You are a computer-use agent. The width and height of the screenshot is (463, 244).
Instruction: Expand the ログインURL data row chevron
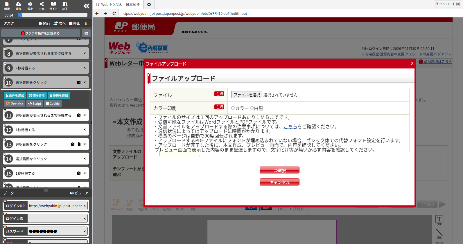(85, 206)
